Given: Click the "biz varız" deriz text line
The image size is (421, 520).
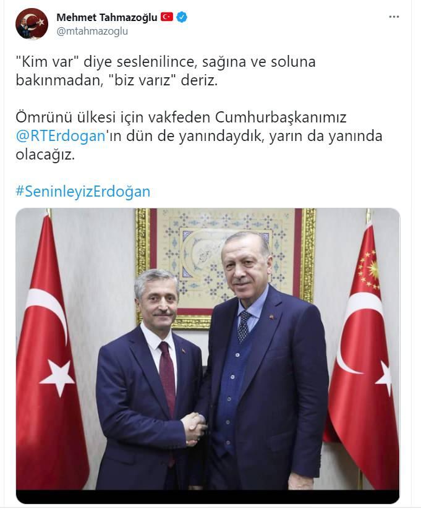Looking at the screenshot, I should [x=117, y=80].
